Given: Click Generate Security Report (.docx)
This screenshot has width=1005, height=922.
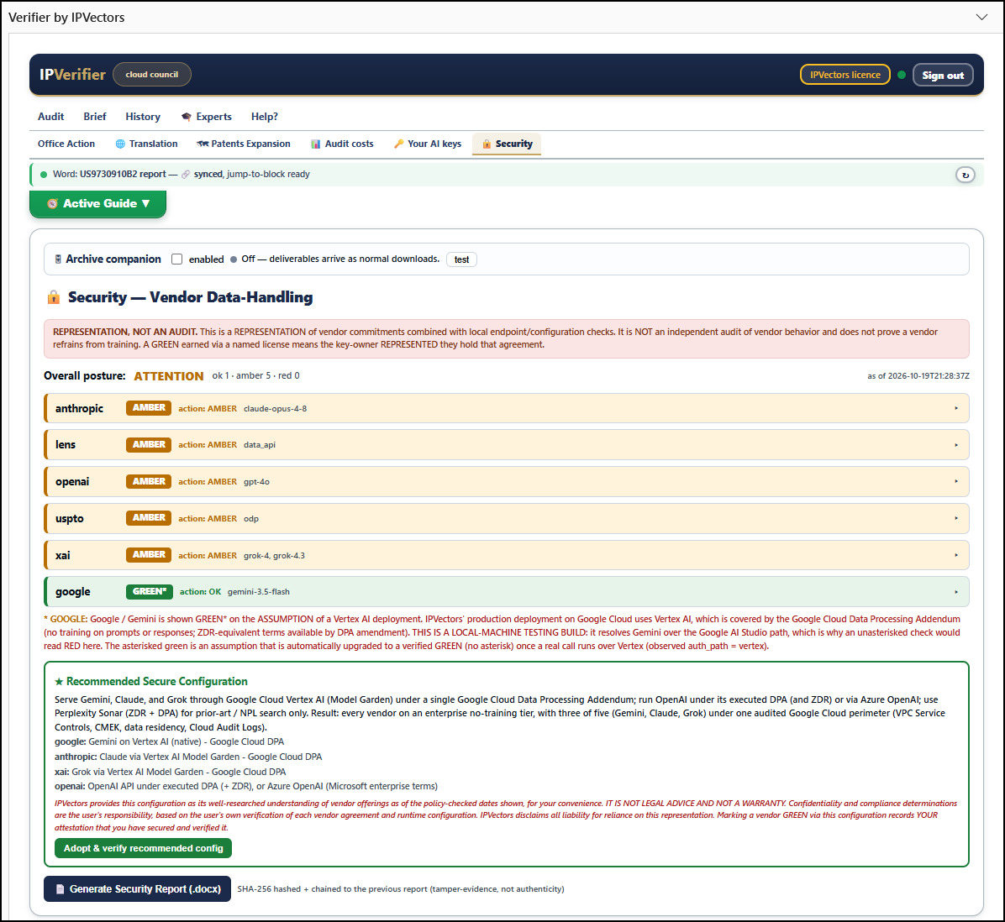Looking at the screenshot, I should point(137,889).
